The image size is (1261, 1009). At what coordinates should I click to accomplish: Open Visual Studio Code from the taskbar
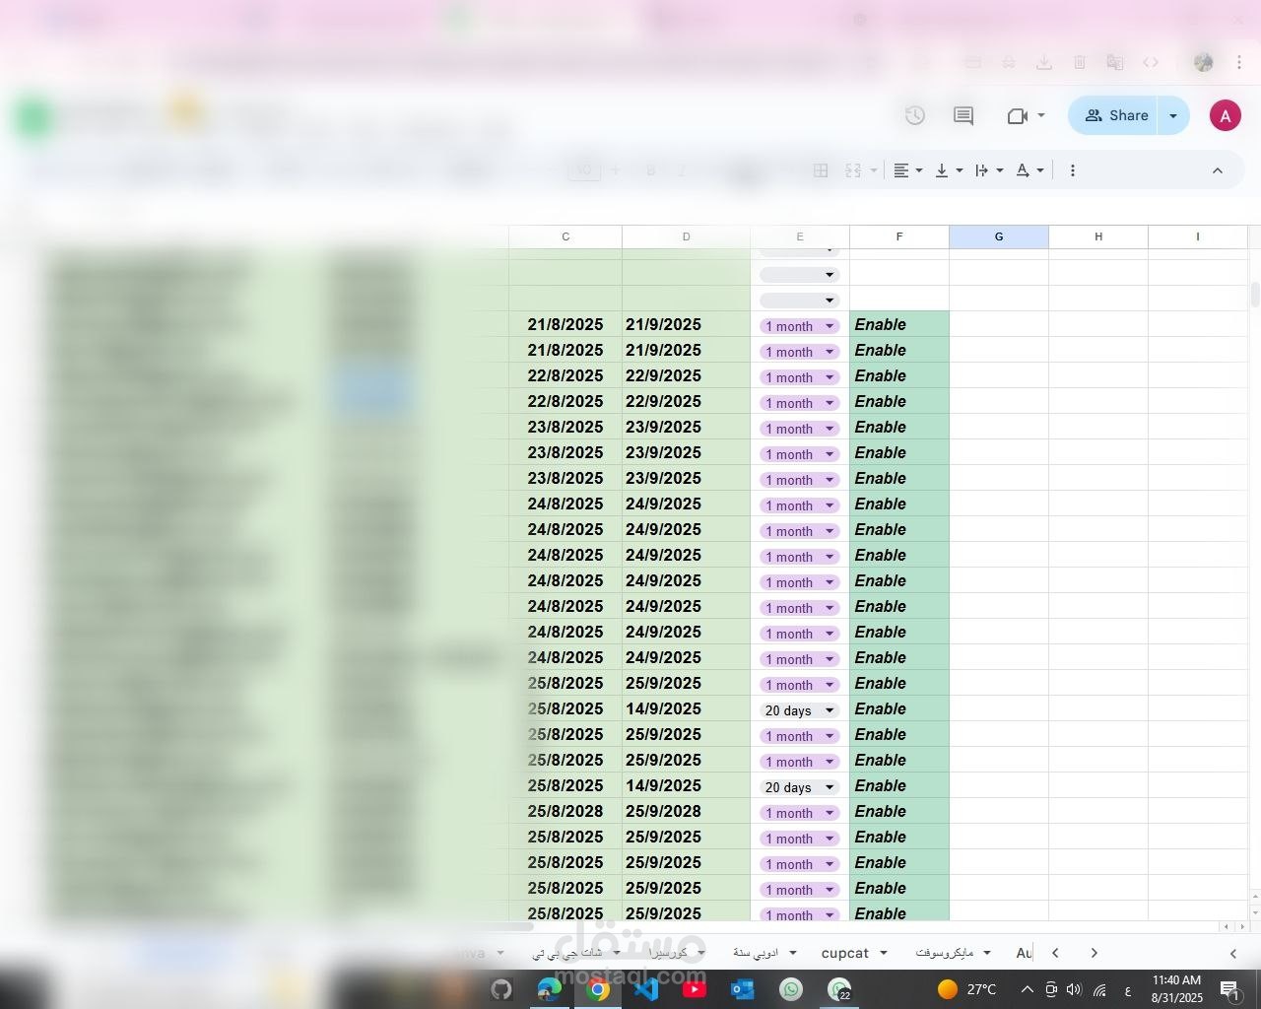point(646,989)
